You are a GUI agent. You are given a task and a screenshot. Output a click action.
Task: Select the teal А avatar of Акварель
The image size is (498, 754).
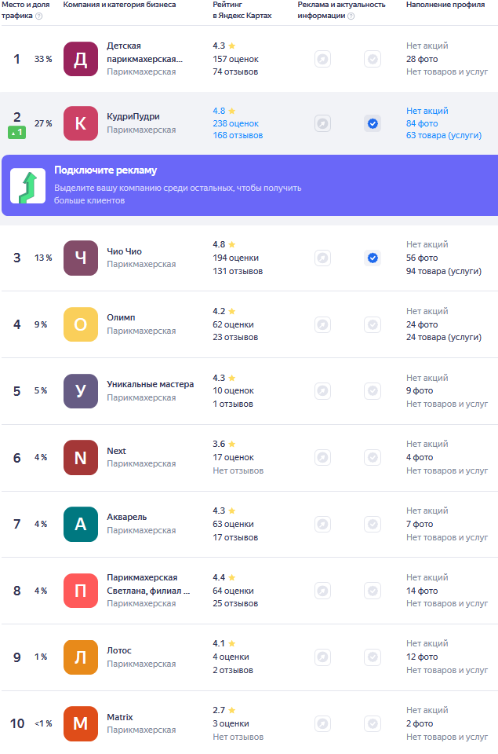pyautogui.click(x=81, y=524)
